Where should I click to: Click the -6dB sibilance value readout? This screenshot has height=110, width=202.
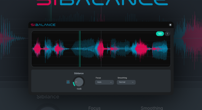pos(79,89)
